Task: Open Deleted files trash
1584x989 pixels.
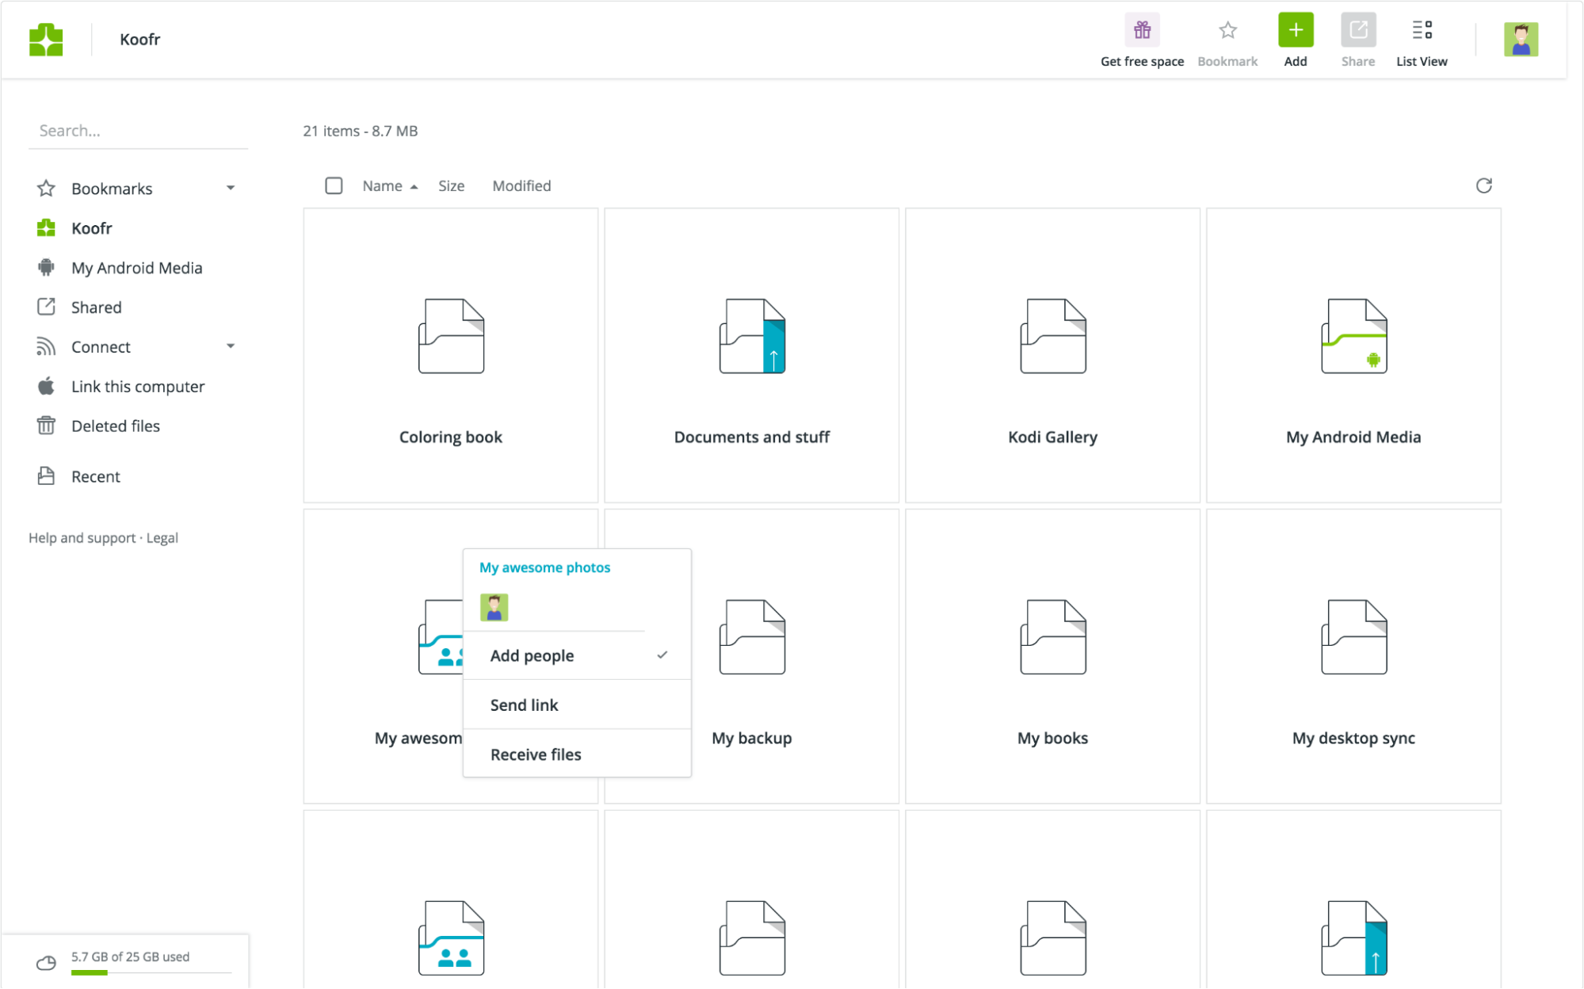Action: click(116, 426)
